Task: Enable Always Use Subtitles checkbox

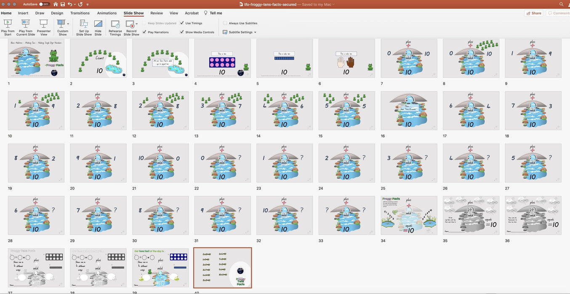Action: 225,23
